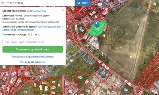
Task: Click parcel label 874 on map
Action: [x=94, y=82]
